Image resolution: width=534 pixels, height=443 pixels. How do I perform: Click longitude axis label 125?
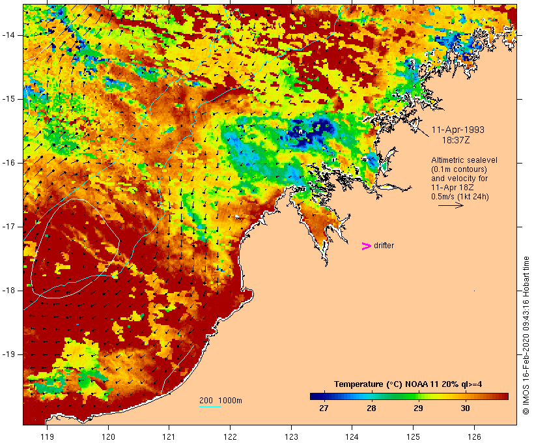(x=414, y=436)
